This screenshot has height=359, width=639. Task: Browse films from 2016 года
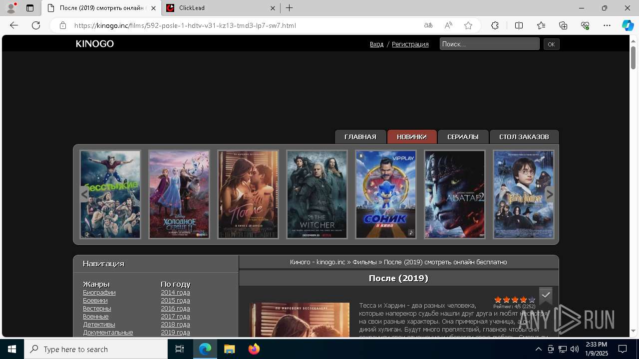tap(175, 309)
